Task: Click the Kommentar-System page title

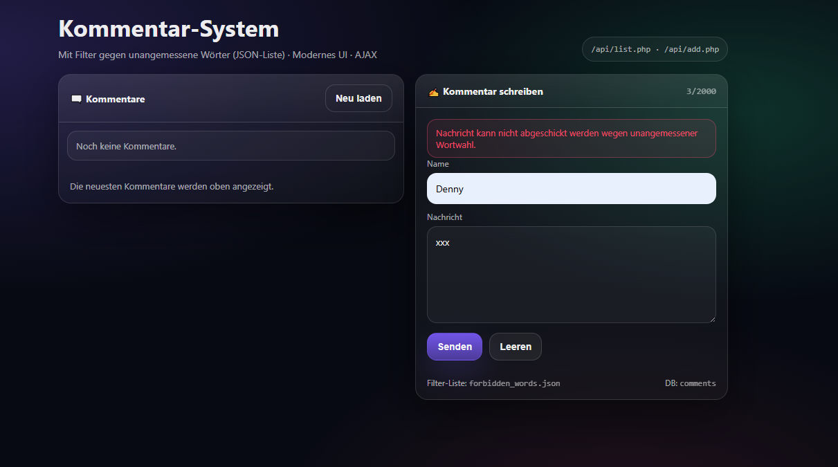Action: click(x=169, y=29)
